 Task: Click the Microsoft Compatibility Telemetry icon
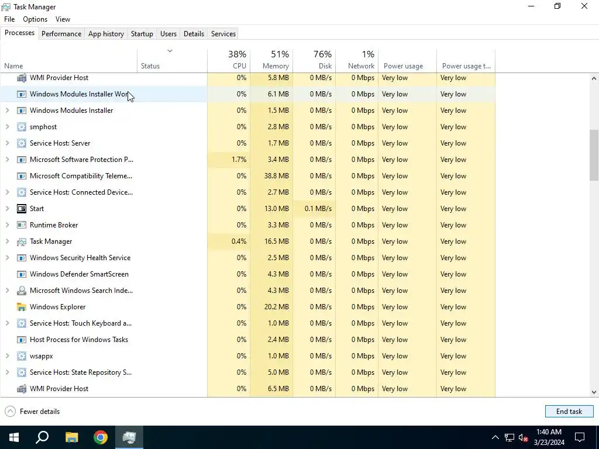[22, 176]
